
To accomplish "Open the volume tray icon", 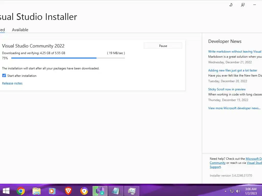I will coord(238,191).
